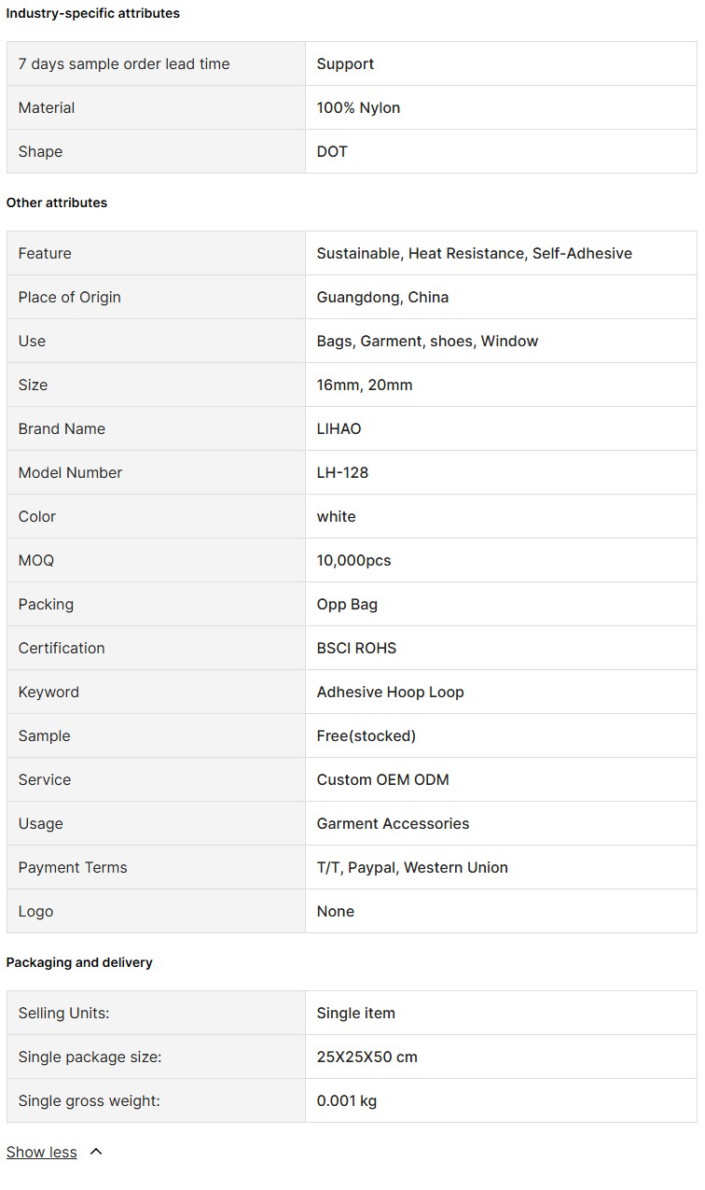
Task: Click the Single package size 25X25X50 cm value
Action: pos(366,1057)
